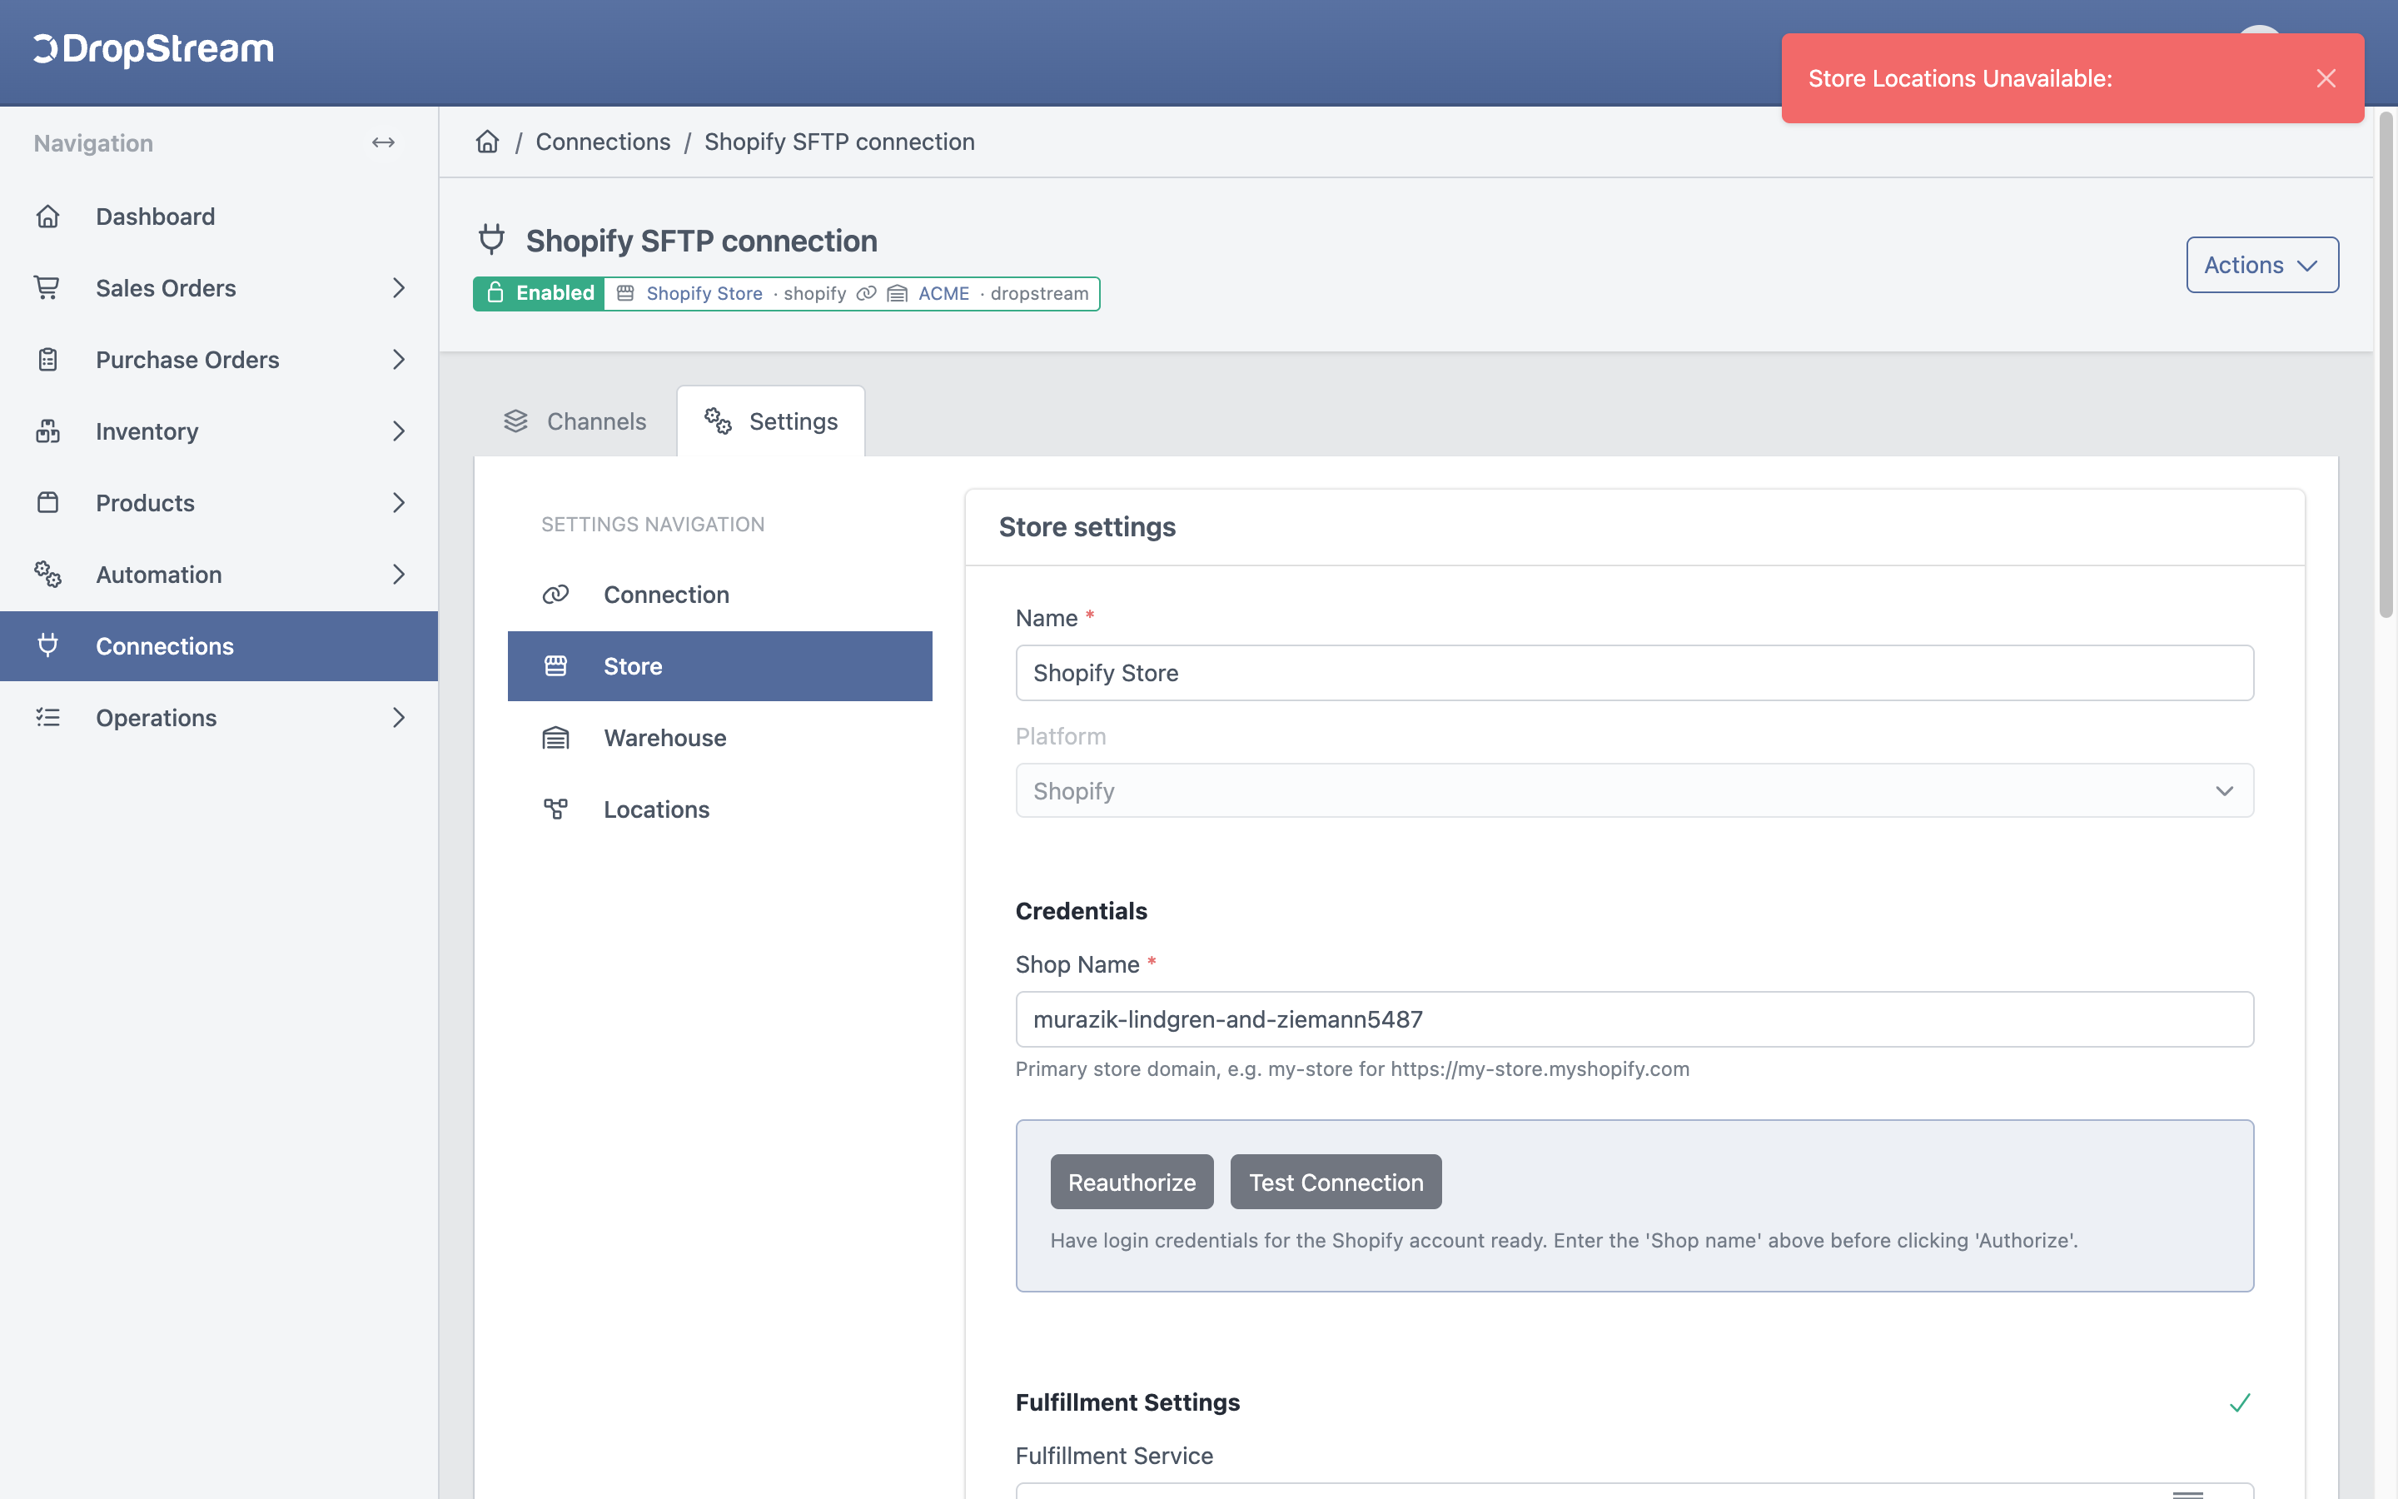Click the SETTINGS NAVIGATION label
This screenshot has width=2398, height=1499.
(x=653, y=524)
